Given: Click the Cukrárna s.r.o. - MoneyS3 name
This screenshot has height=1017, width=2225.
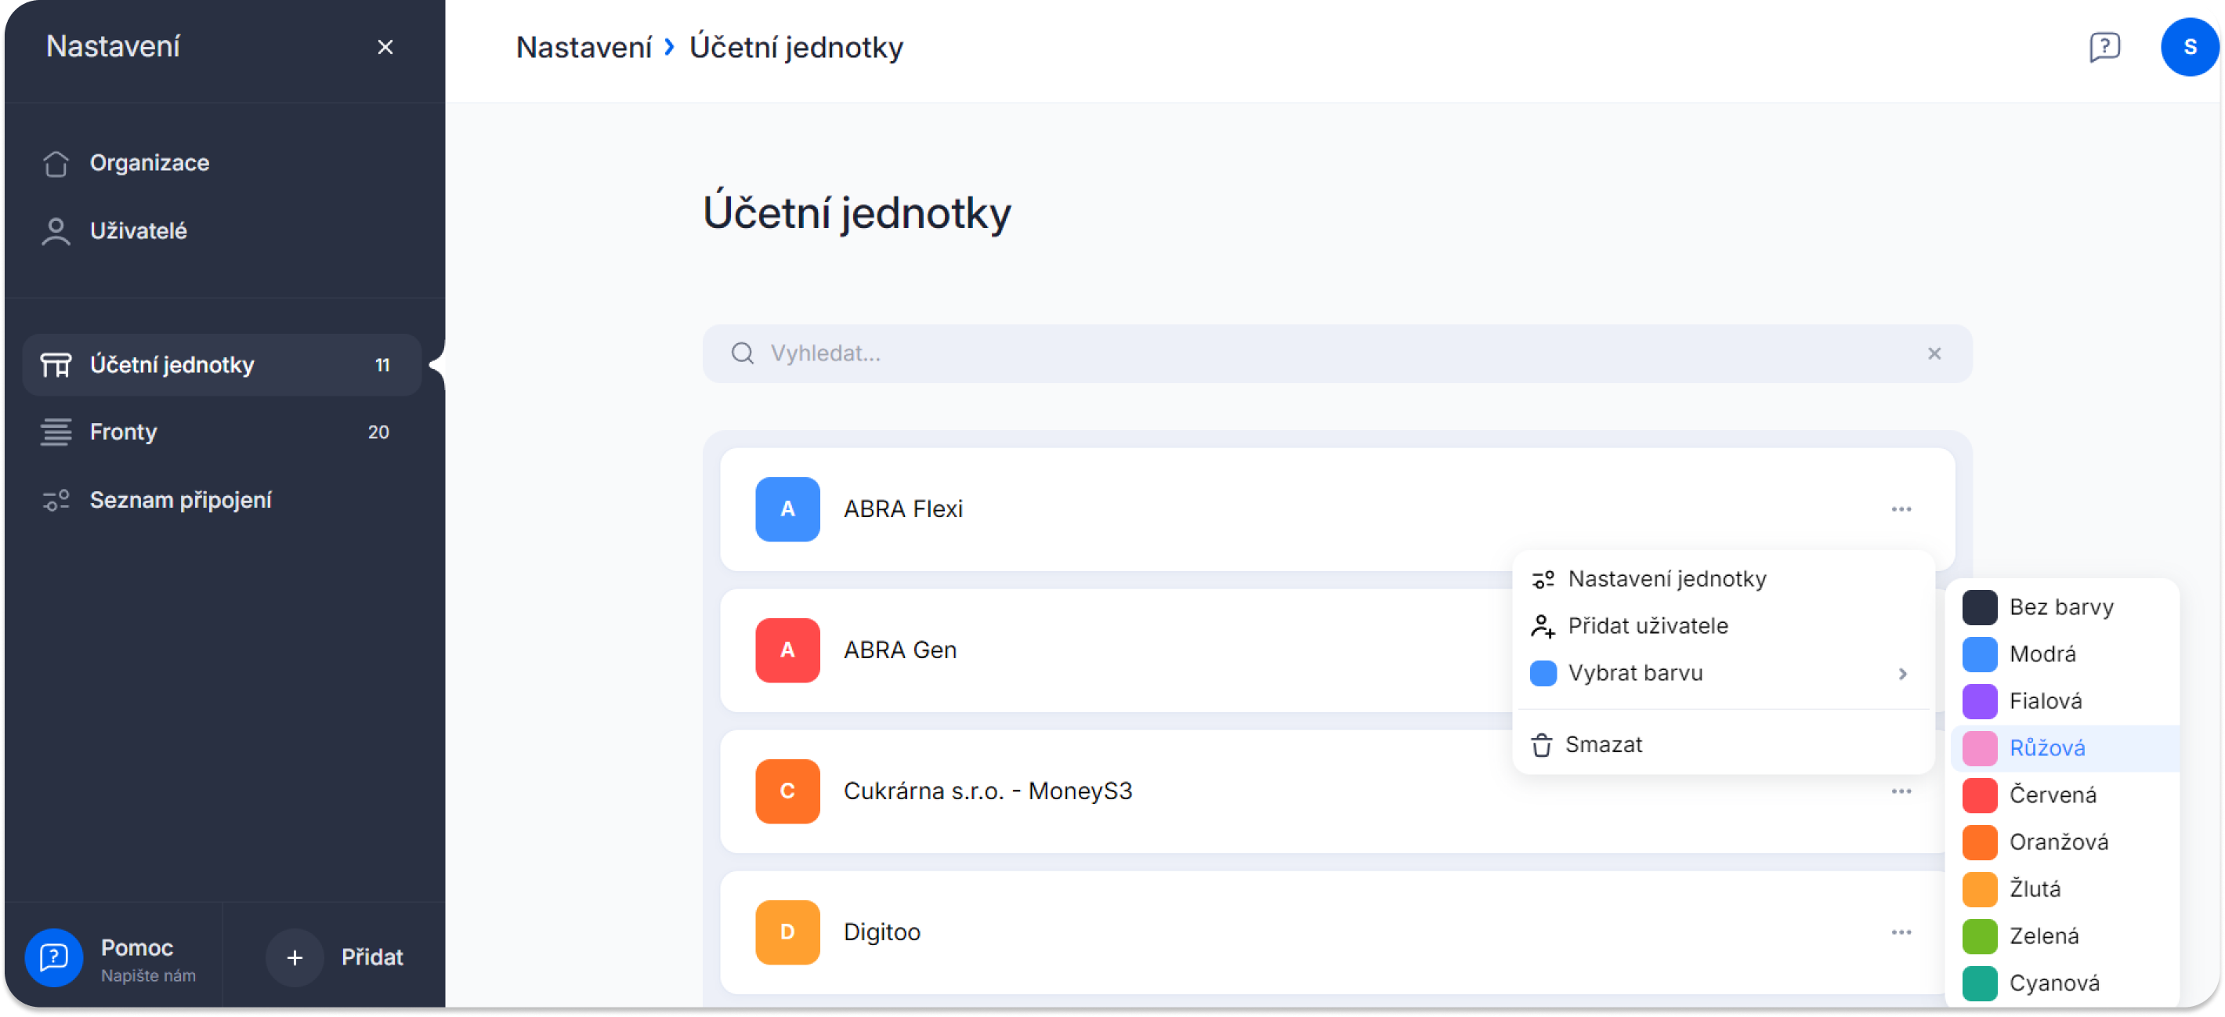Looking at the screenshot, I should point(987,791).
